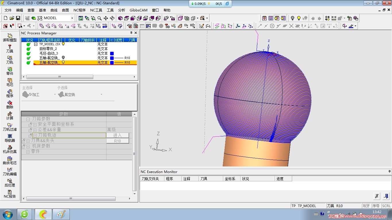Screen dimensions: 392x220
Task: Toggle lightbulb visibility on TP_MODEL row
Action: (63, 44)
